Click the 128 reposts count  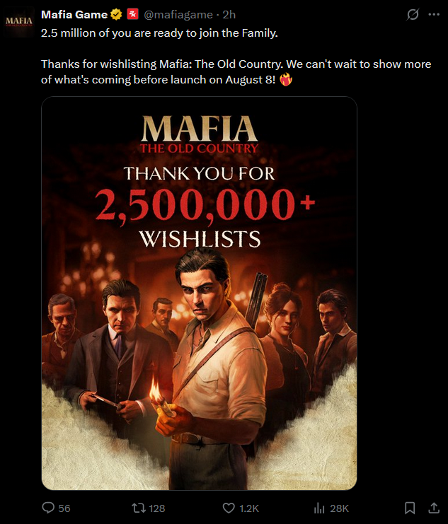(x=157, y=508)
